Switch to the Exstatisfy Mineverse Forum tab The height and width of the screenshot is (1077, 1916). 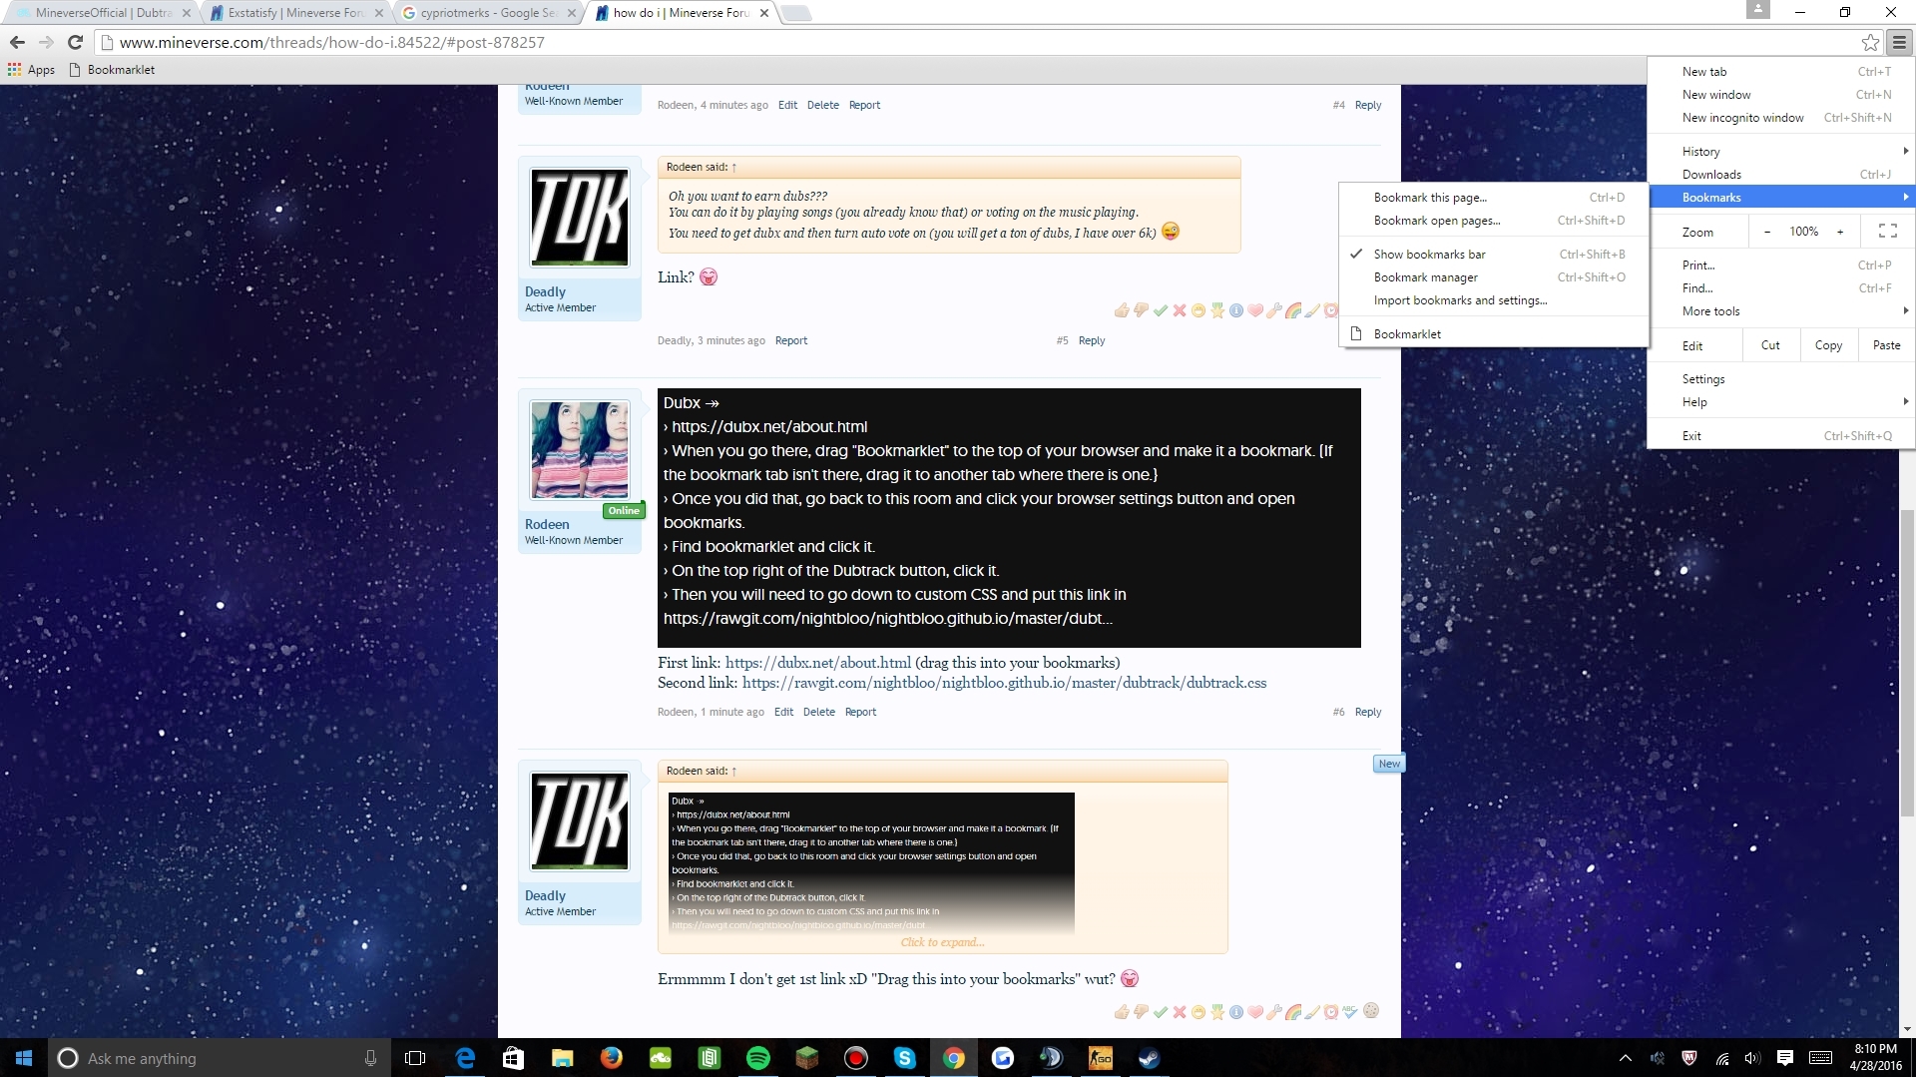[x=295, y=13]
